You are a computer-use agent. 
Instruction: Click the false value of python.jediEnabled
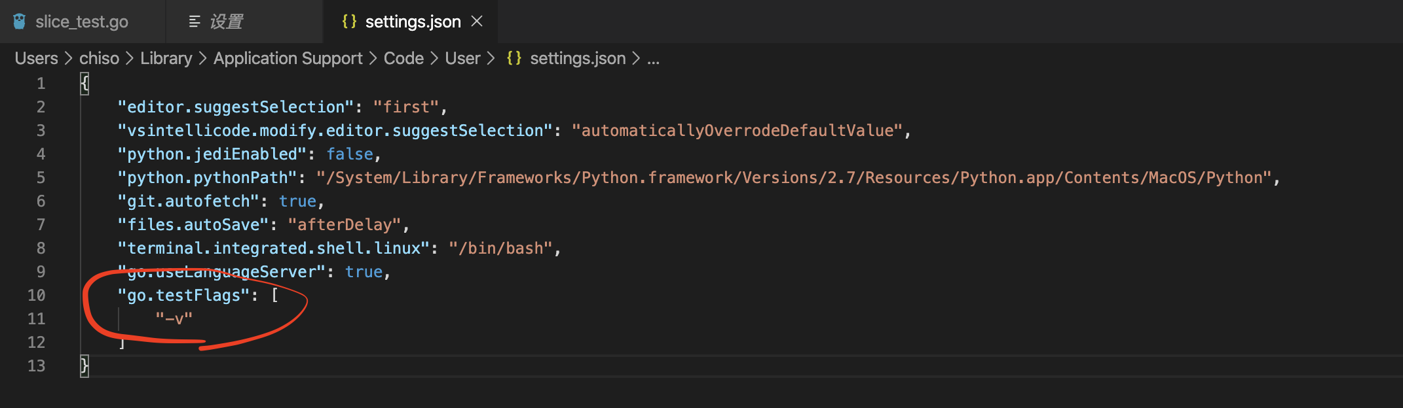(x=350, y=154)
